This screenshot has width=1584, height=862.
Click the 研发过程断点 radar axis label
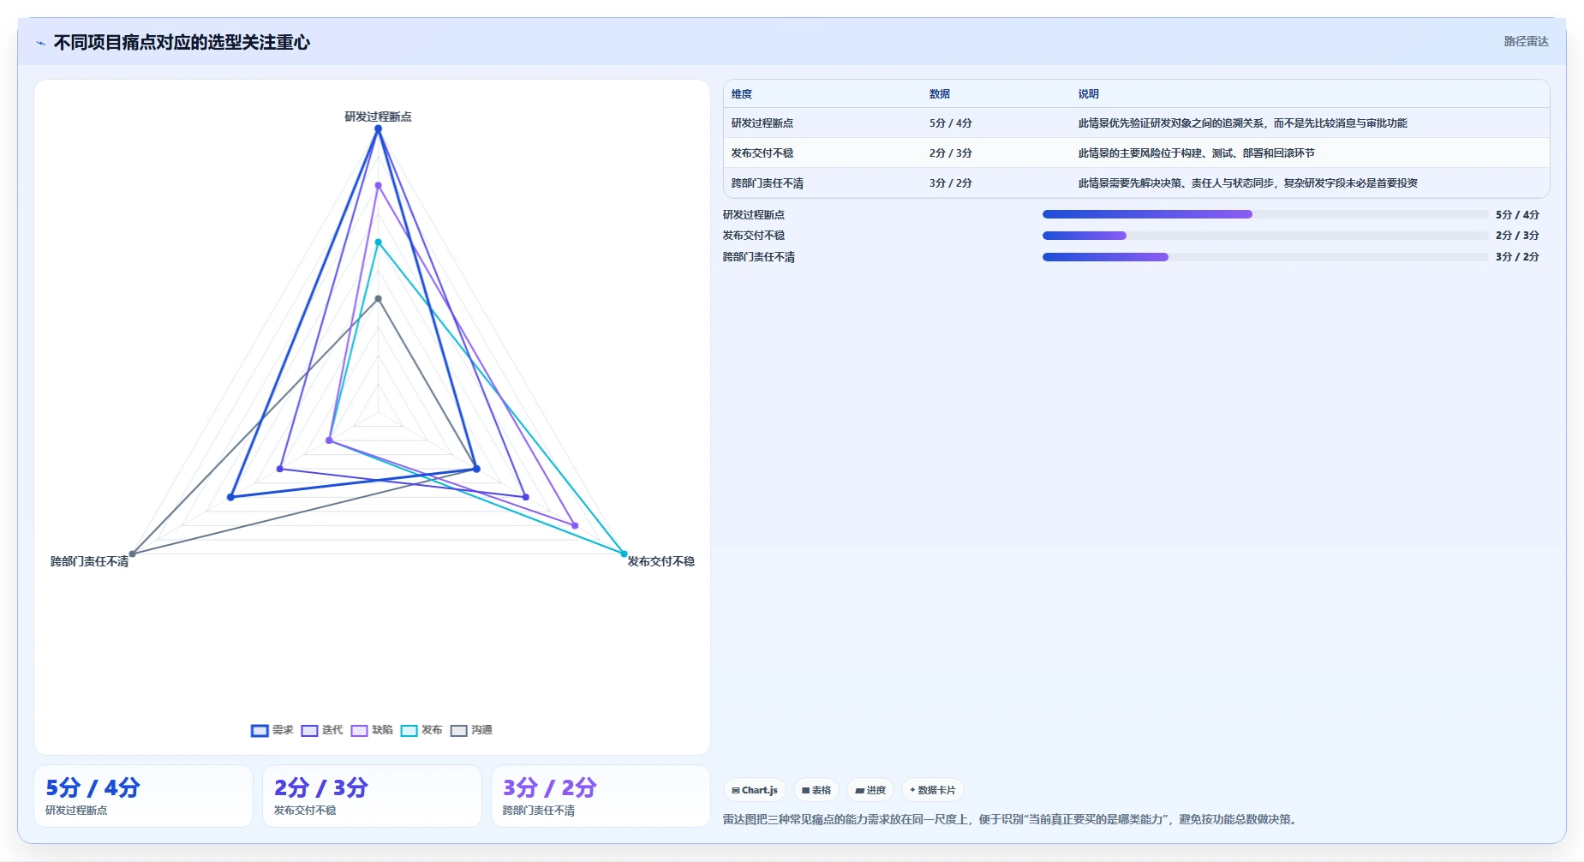pos(378,117)
